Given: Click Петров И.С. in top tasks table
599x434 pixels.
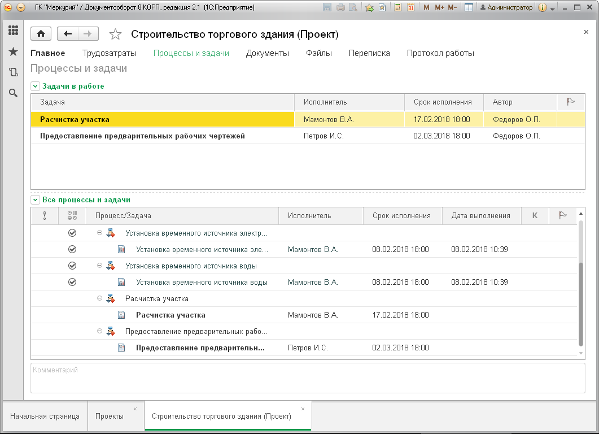Looking at the screenshot, I should 323,136.
